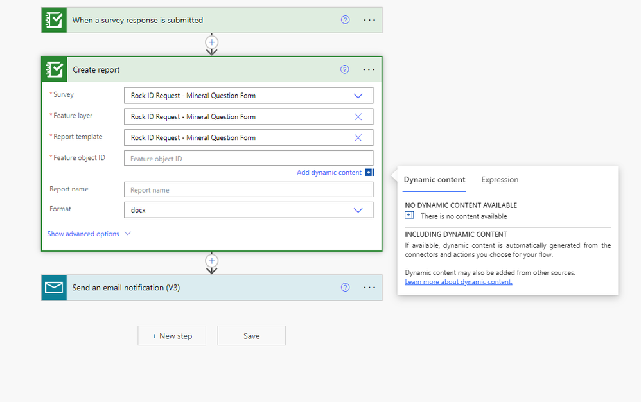Clear the Report template value
Viewport: 641px width, 402px height.
[x=358, y=138]
